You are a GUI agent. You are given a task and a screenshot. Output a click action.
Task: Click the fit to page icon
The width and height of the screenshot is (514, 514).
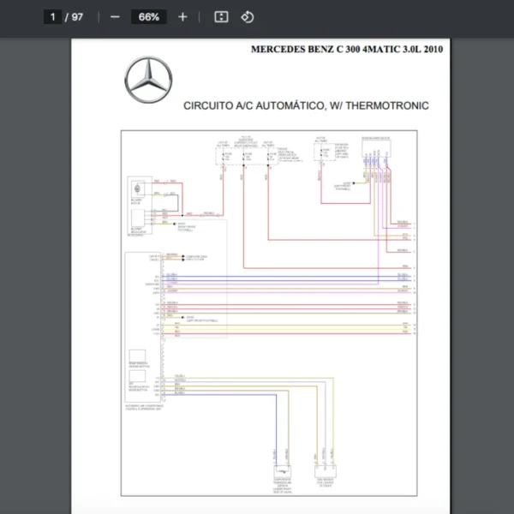click(x=221, y=17)
